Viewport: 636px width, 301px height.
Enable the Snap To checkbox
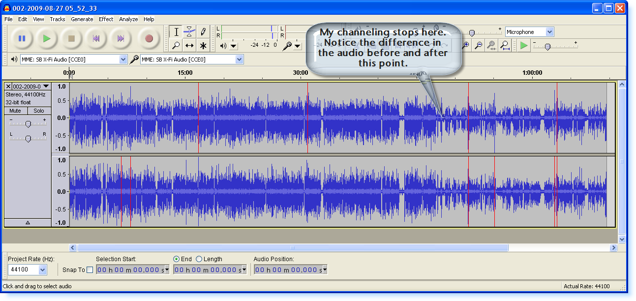click(90, 270)
